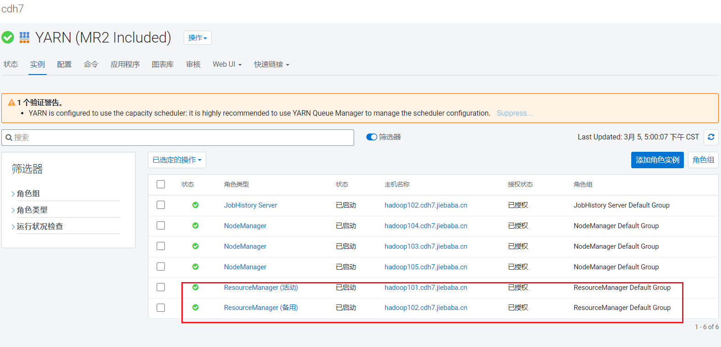
Task: Click the YARN service grid icon
Action: [x=24, y=37]
